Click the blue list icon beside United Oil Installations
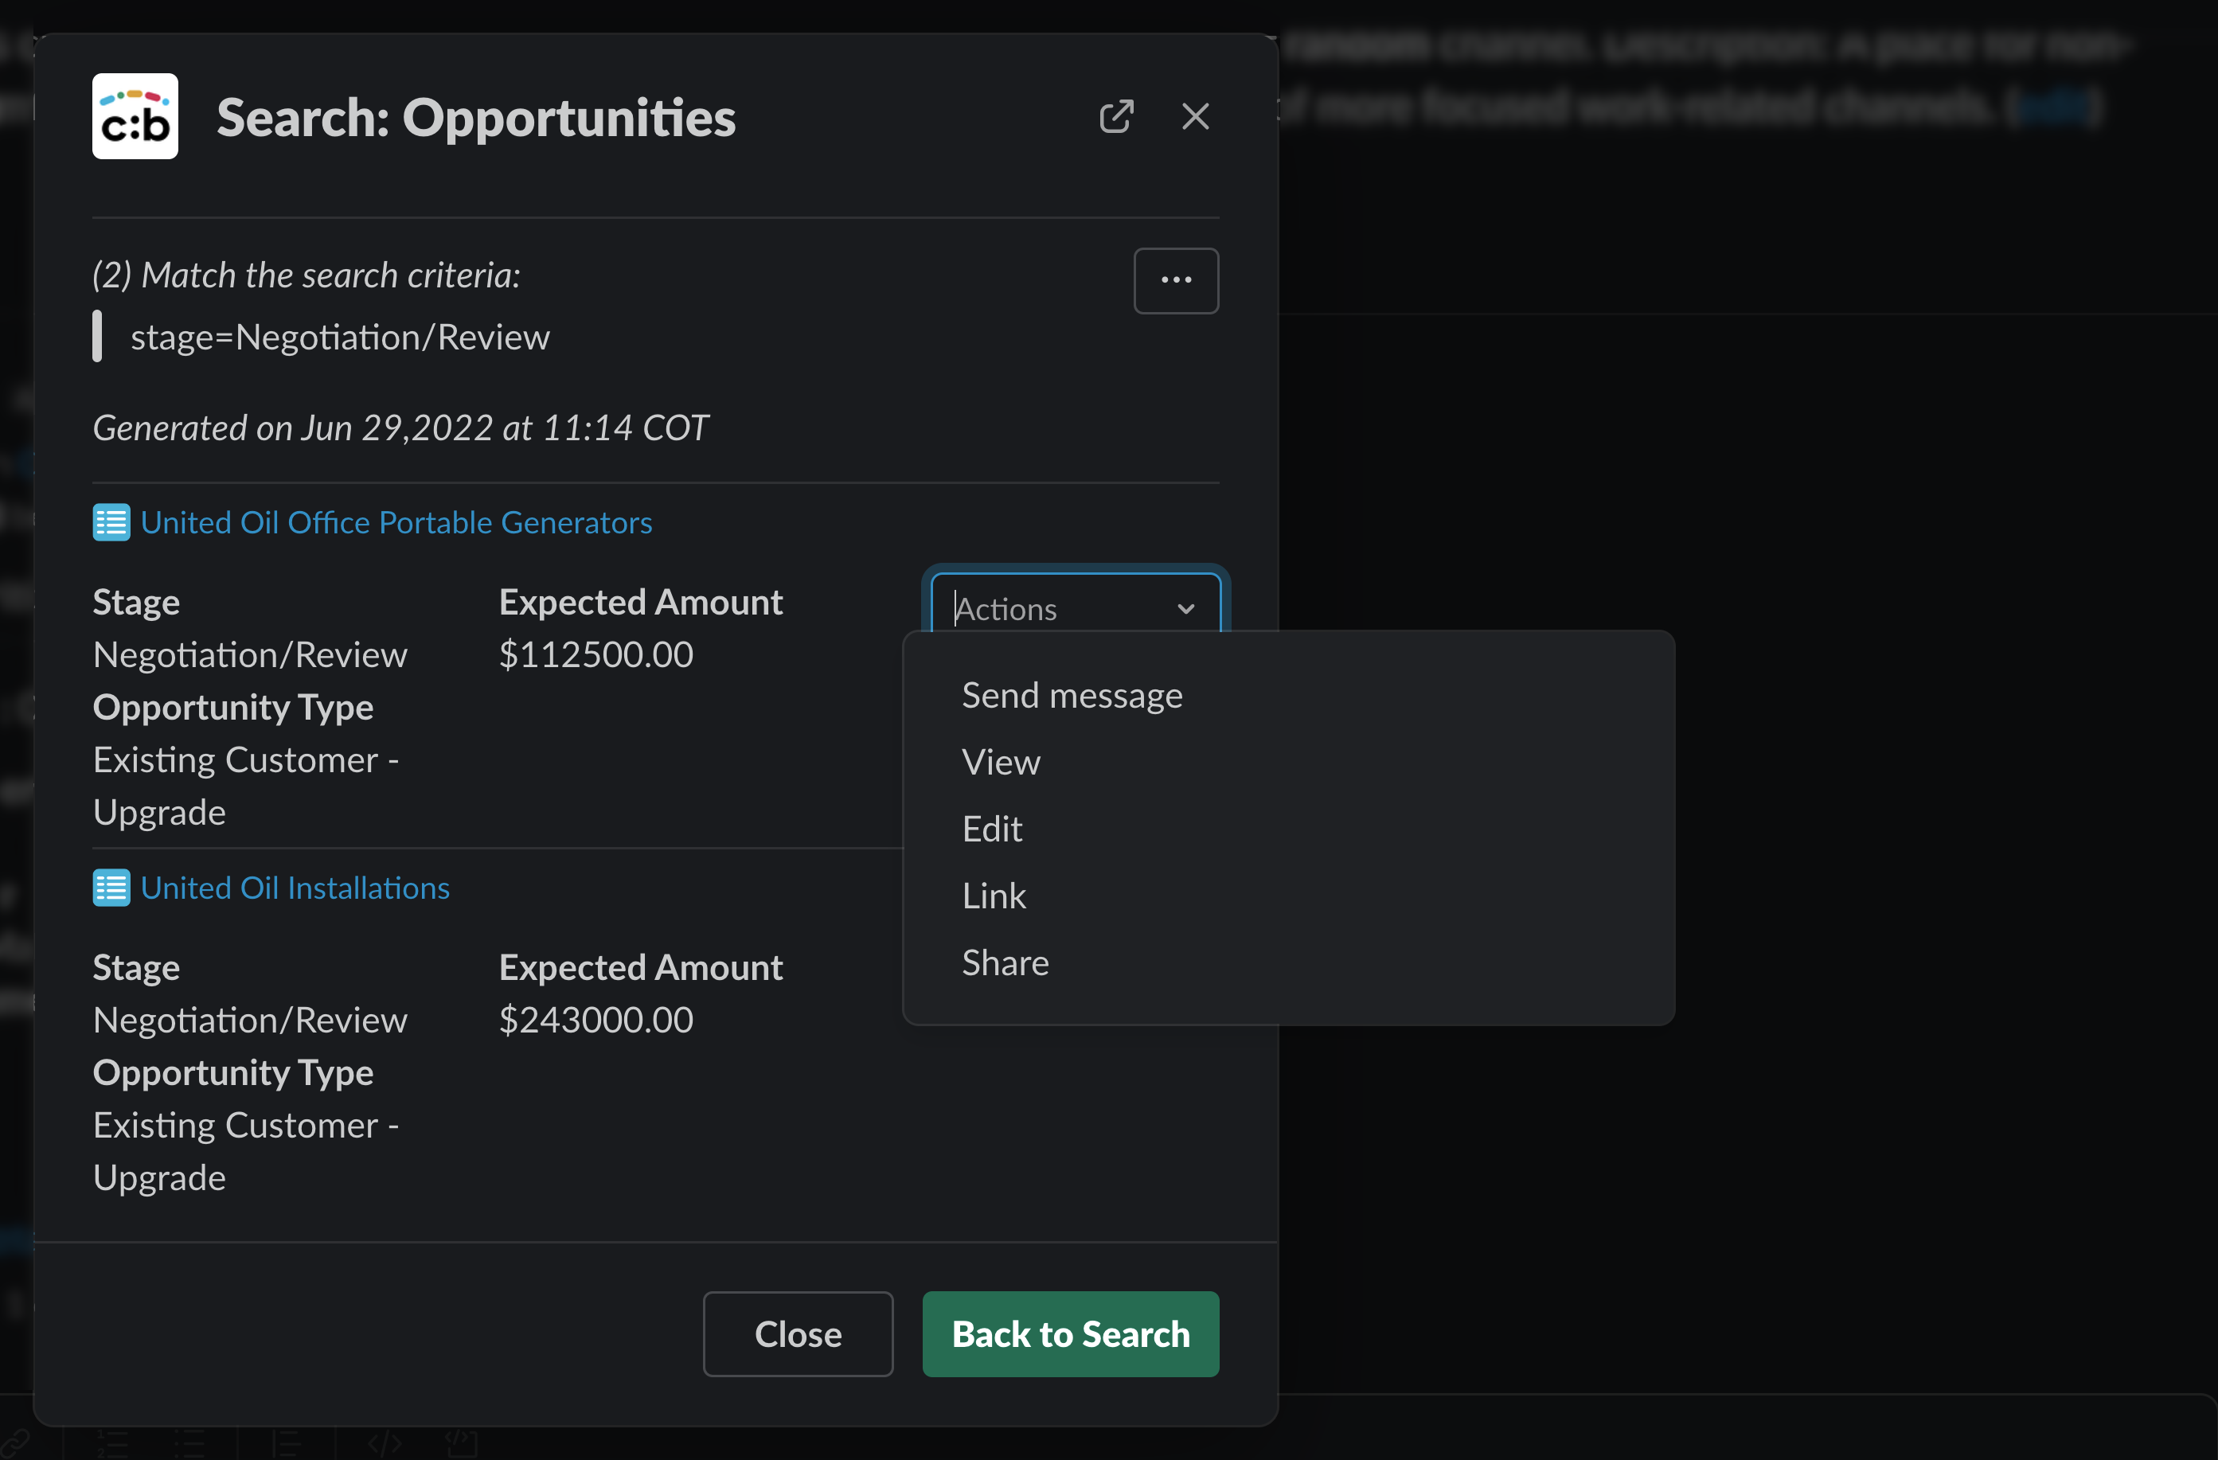 pos(110,888)
